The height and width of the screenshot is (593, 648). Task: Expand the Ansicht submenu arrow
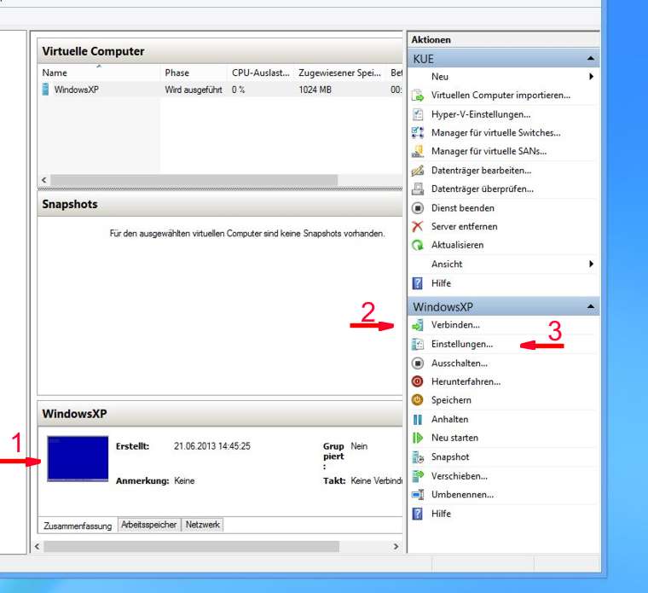[592, 264]
